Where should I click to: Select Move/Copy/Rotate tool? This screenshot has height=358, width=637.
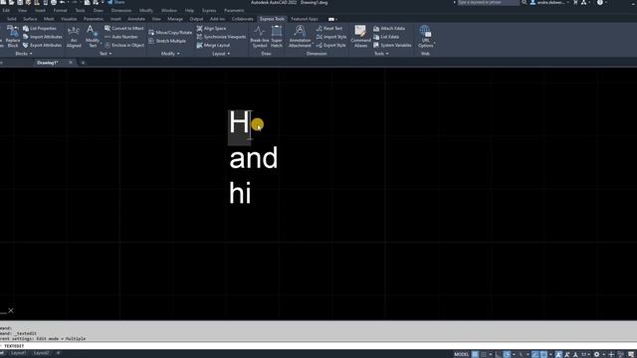[170, 33]
